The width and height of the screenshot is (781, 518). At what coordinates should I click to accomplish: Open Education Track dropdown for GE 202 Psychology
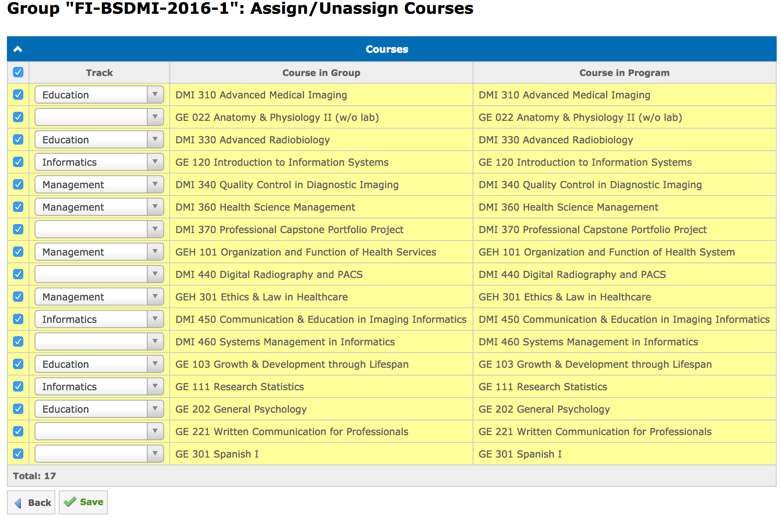tap(99, 409)
